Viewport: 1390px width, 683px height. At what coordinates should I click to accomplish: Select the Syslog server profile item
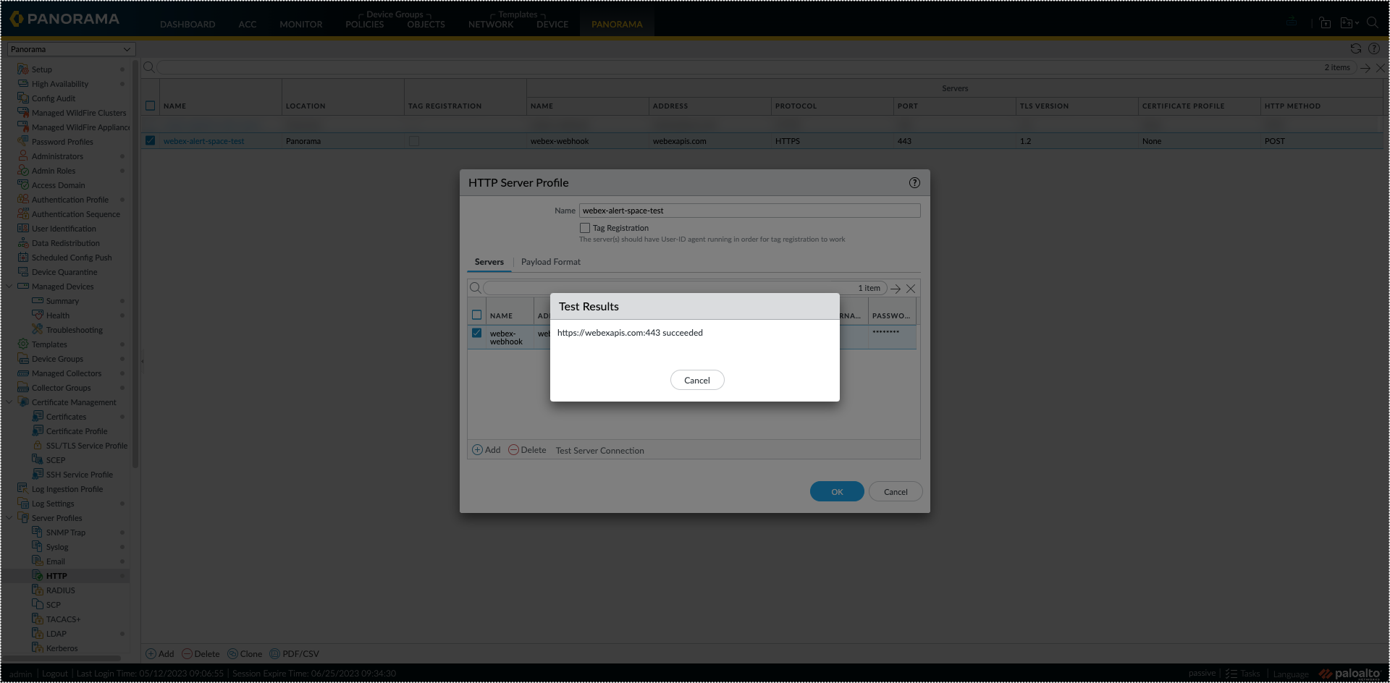click(57, 547)
